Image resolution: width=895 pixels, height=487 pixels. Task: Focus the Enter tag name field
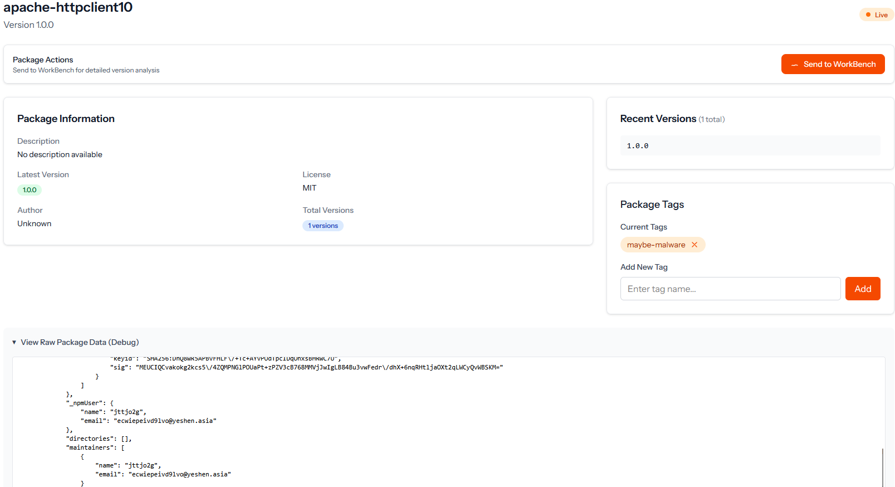(730, 289)
